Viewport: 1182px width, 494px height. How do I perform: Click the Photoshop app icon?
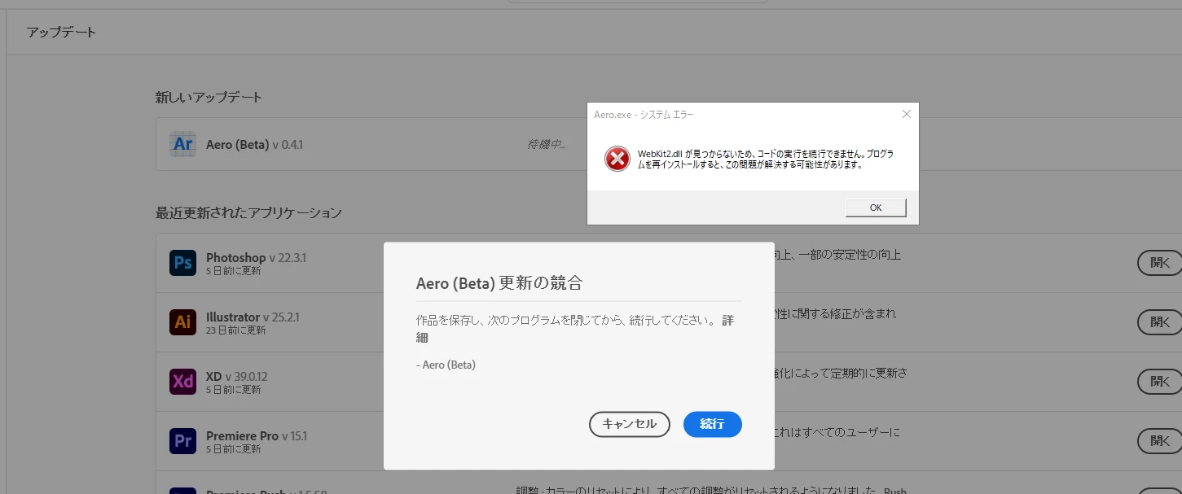182,263
